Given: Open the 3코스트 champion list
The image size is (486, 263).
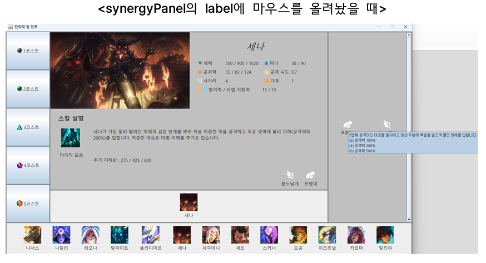Looking at the screenshot, I should pos(28,127).
